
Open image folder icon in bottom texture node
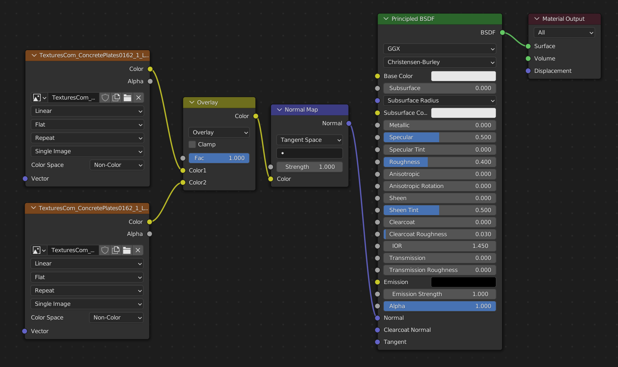(127, 250)
